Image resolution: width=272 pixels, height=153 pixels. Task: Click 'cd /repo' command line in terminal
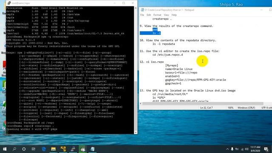click(x=30, y=123)
